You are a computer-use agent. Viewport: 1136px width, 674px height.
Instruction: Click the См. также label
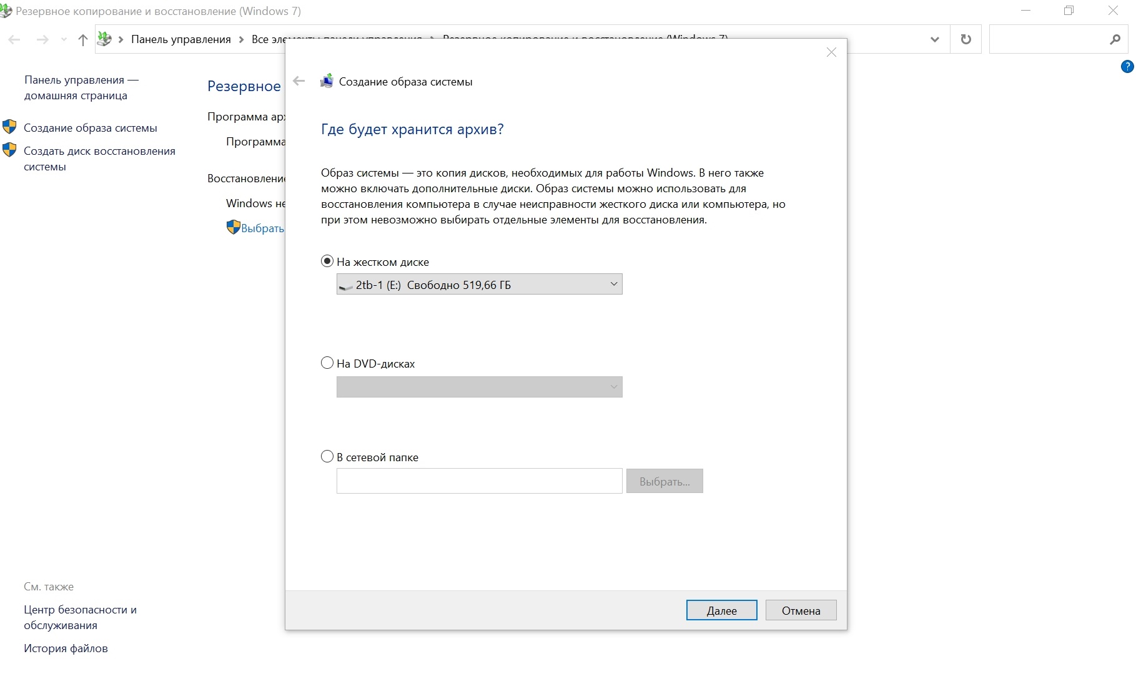click(49, 587)
